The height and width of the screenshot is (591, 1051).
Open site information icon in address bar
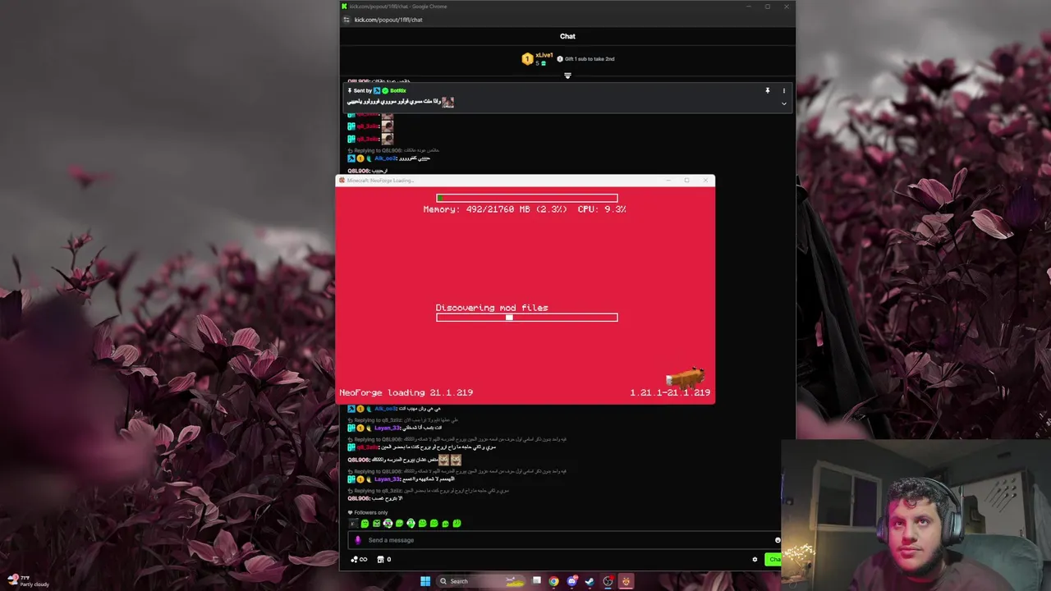click(x=347, y=20)
